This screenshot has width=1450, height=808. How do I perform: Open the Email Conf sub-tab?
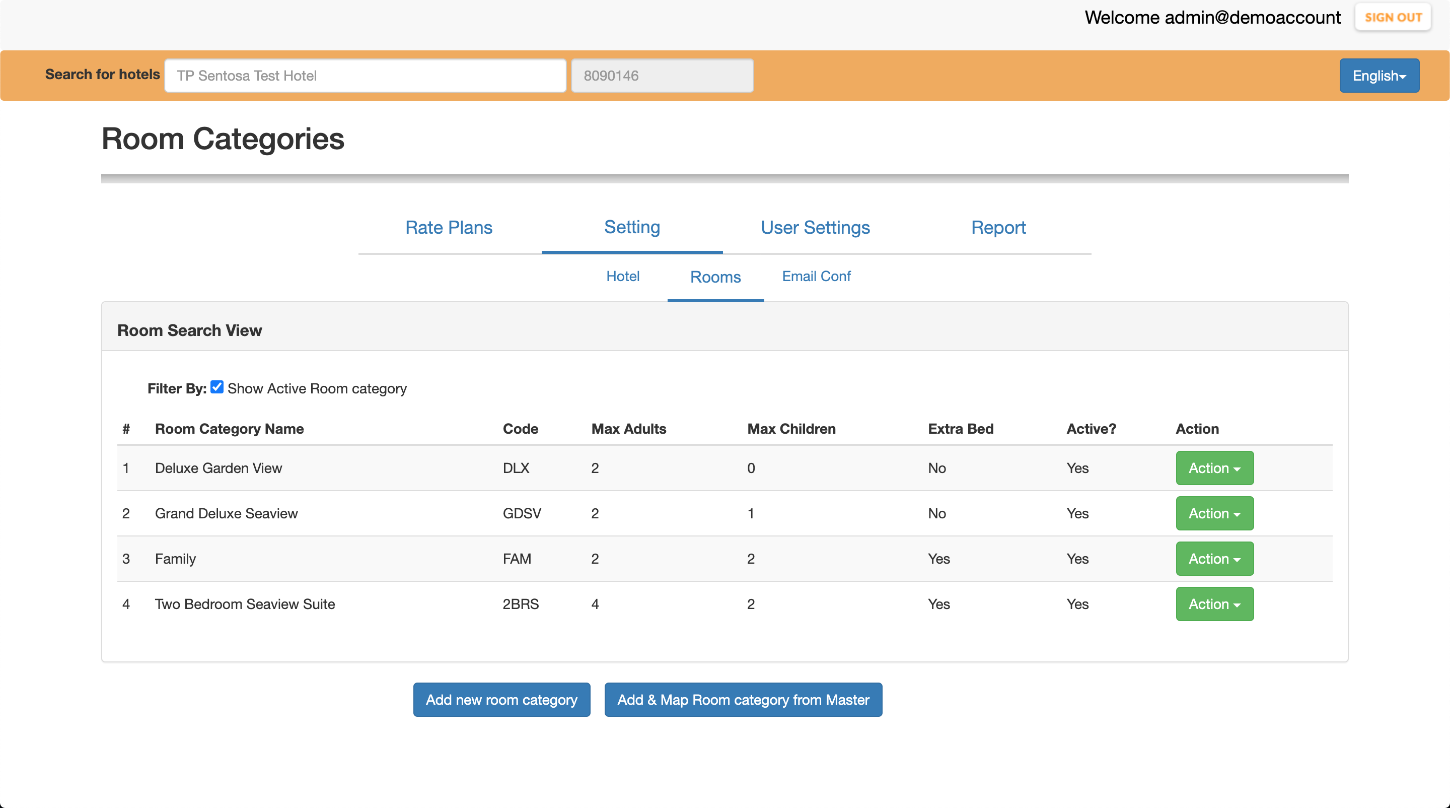(x=816, y=277)
